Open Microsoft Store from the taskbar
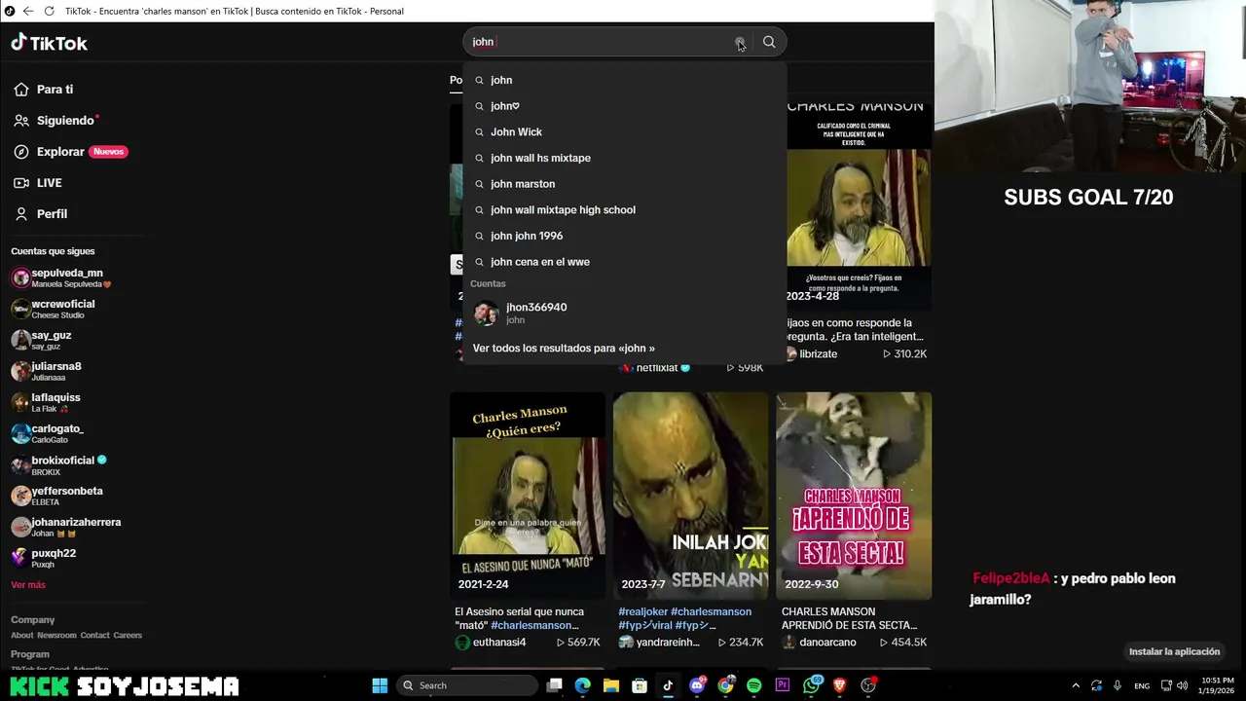Image resolution: width=1246 pixels, height=701 pixels. click(x=640, y=685)
